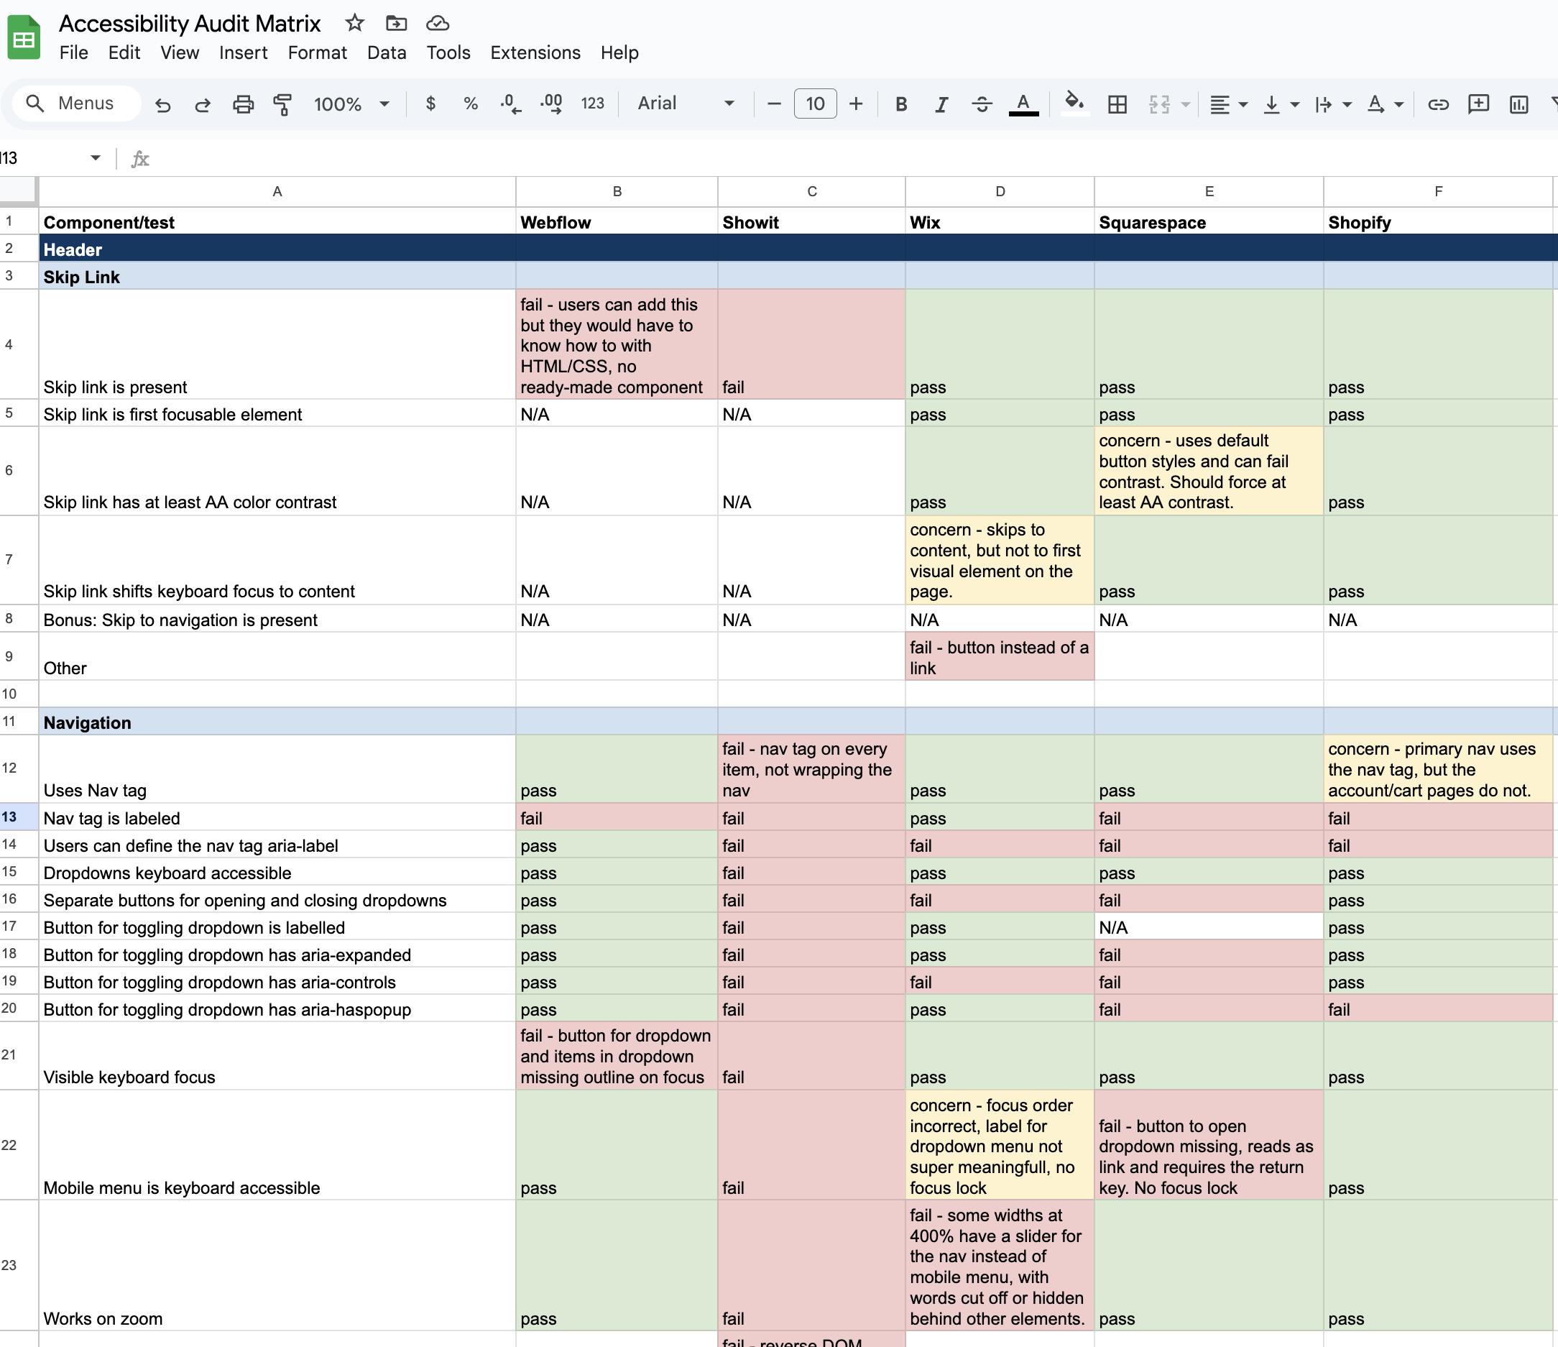1558x1347 pixels.
Task: Apply currency format with dollar icon
Action: coord(430,104)
